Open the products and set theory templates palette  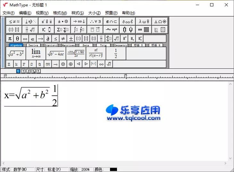coord(128,29)
